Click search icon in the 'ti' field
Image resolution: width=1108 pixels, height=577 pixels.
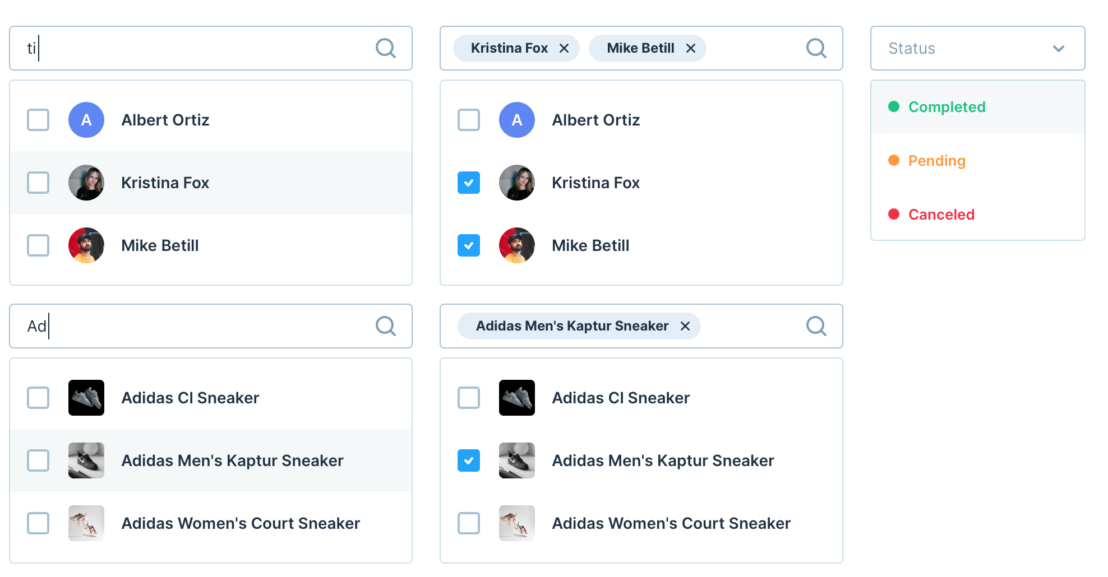coord(386,48)
